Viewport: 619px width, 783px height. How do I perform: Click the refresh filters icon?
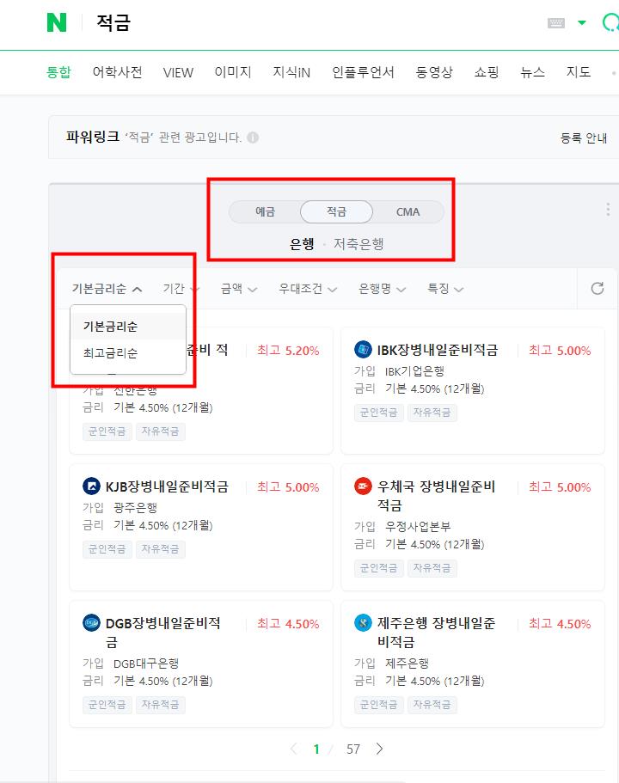pyautogui.click(x=598, y=288)
